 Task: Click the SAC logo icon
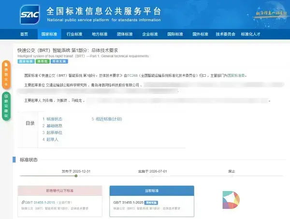click(x=30, y=15)
